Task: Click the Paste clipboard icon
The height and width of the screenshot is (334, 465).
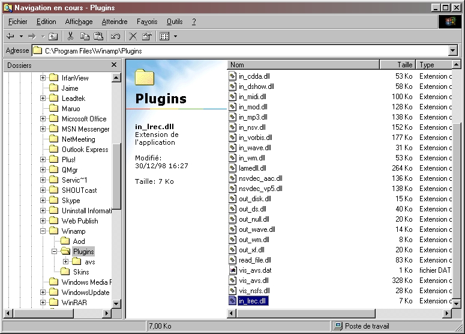Action: 99,37
